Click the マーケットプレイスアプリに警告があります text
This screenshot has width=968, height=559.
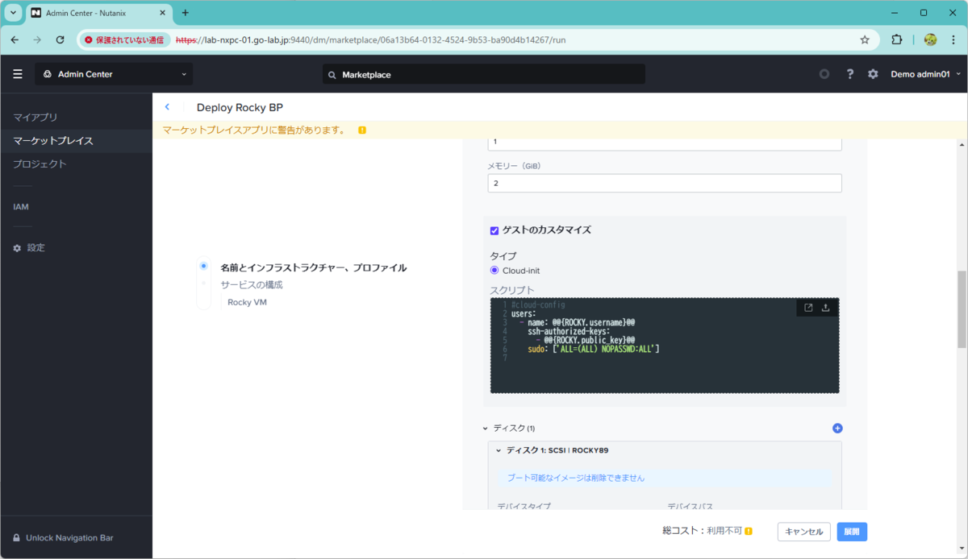point(254,130)
